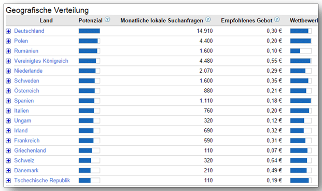Sort by the Empfohlenes Gebot header
322x191 pixels.
click(246, 21)
